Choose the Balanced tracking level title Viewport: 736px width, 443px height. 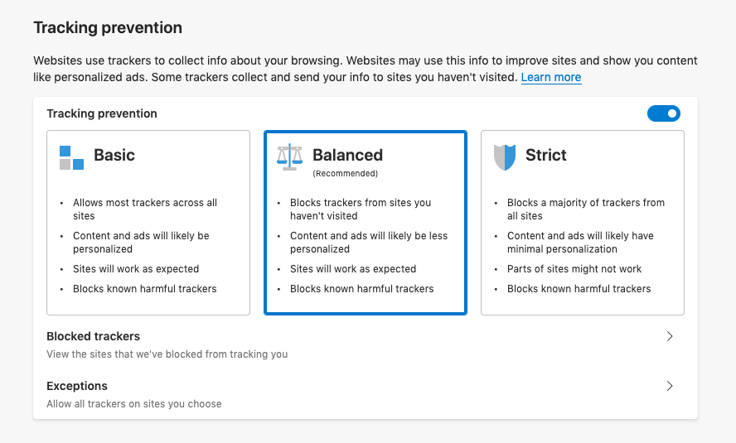pyautogui.click(x=347, y=155)
